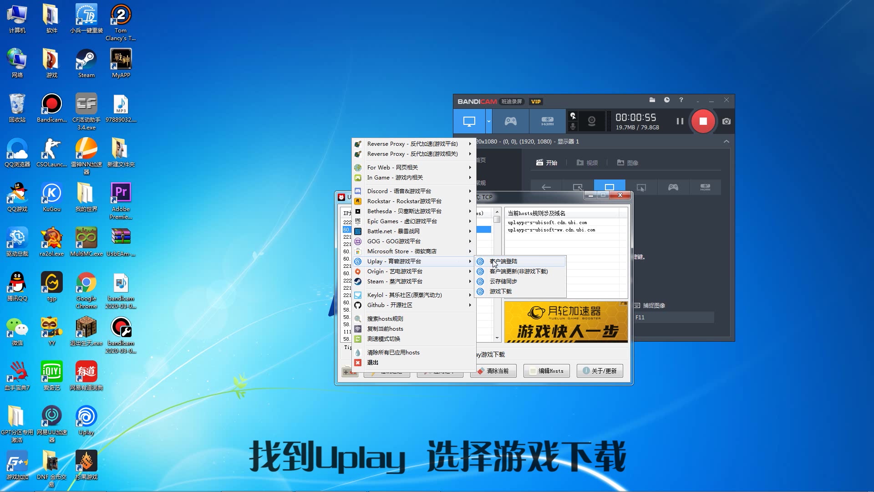This screenshot has width=874, height=492.
Task: Select uplaypc-s-ubisoft.cdn.ubi.com domain entry
Action: [548, 223]
